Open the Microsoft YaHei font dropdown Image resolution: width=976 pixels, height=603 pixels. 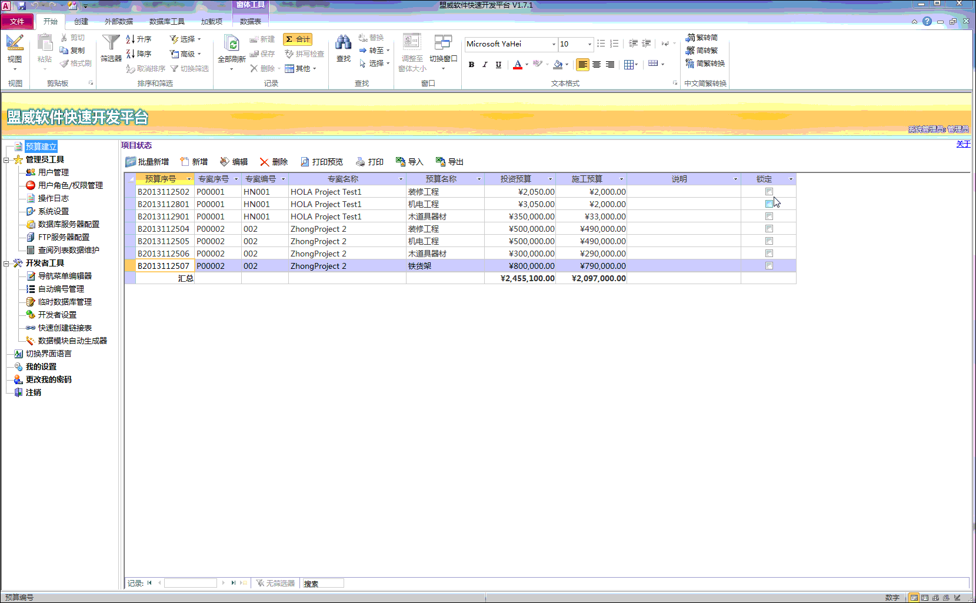(553, 44)
